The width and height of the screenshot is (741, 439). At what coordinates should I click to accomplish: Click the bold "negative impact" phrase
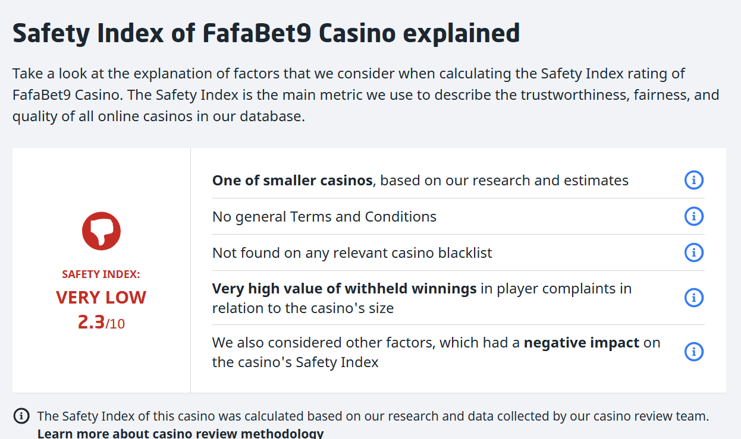[x=581, y=343]
